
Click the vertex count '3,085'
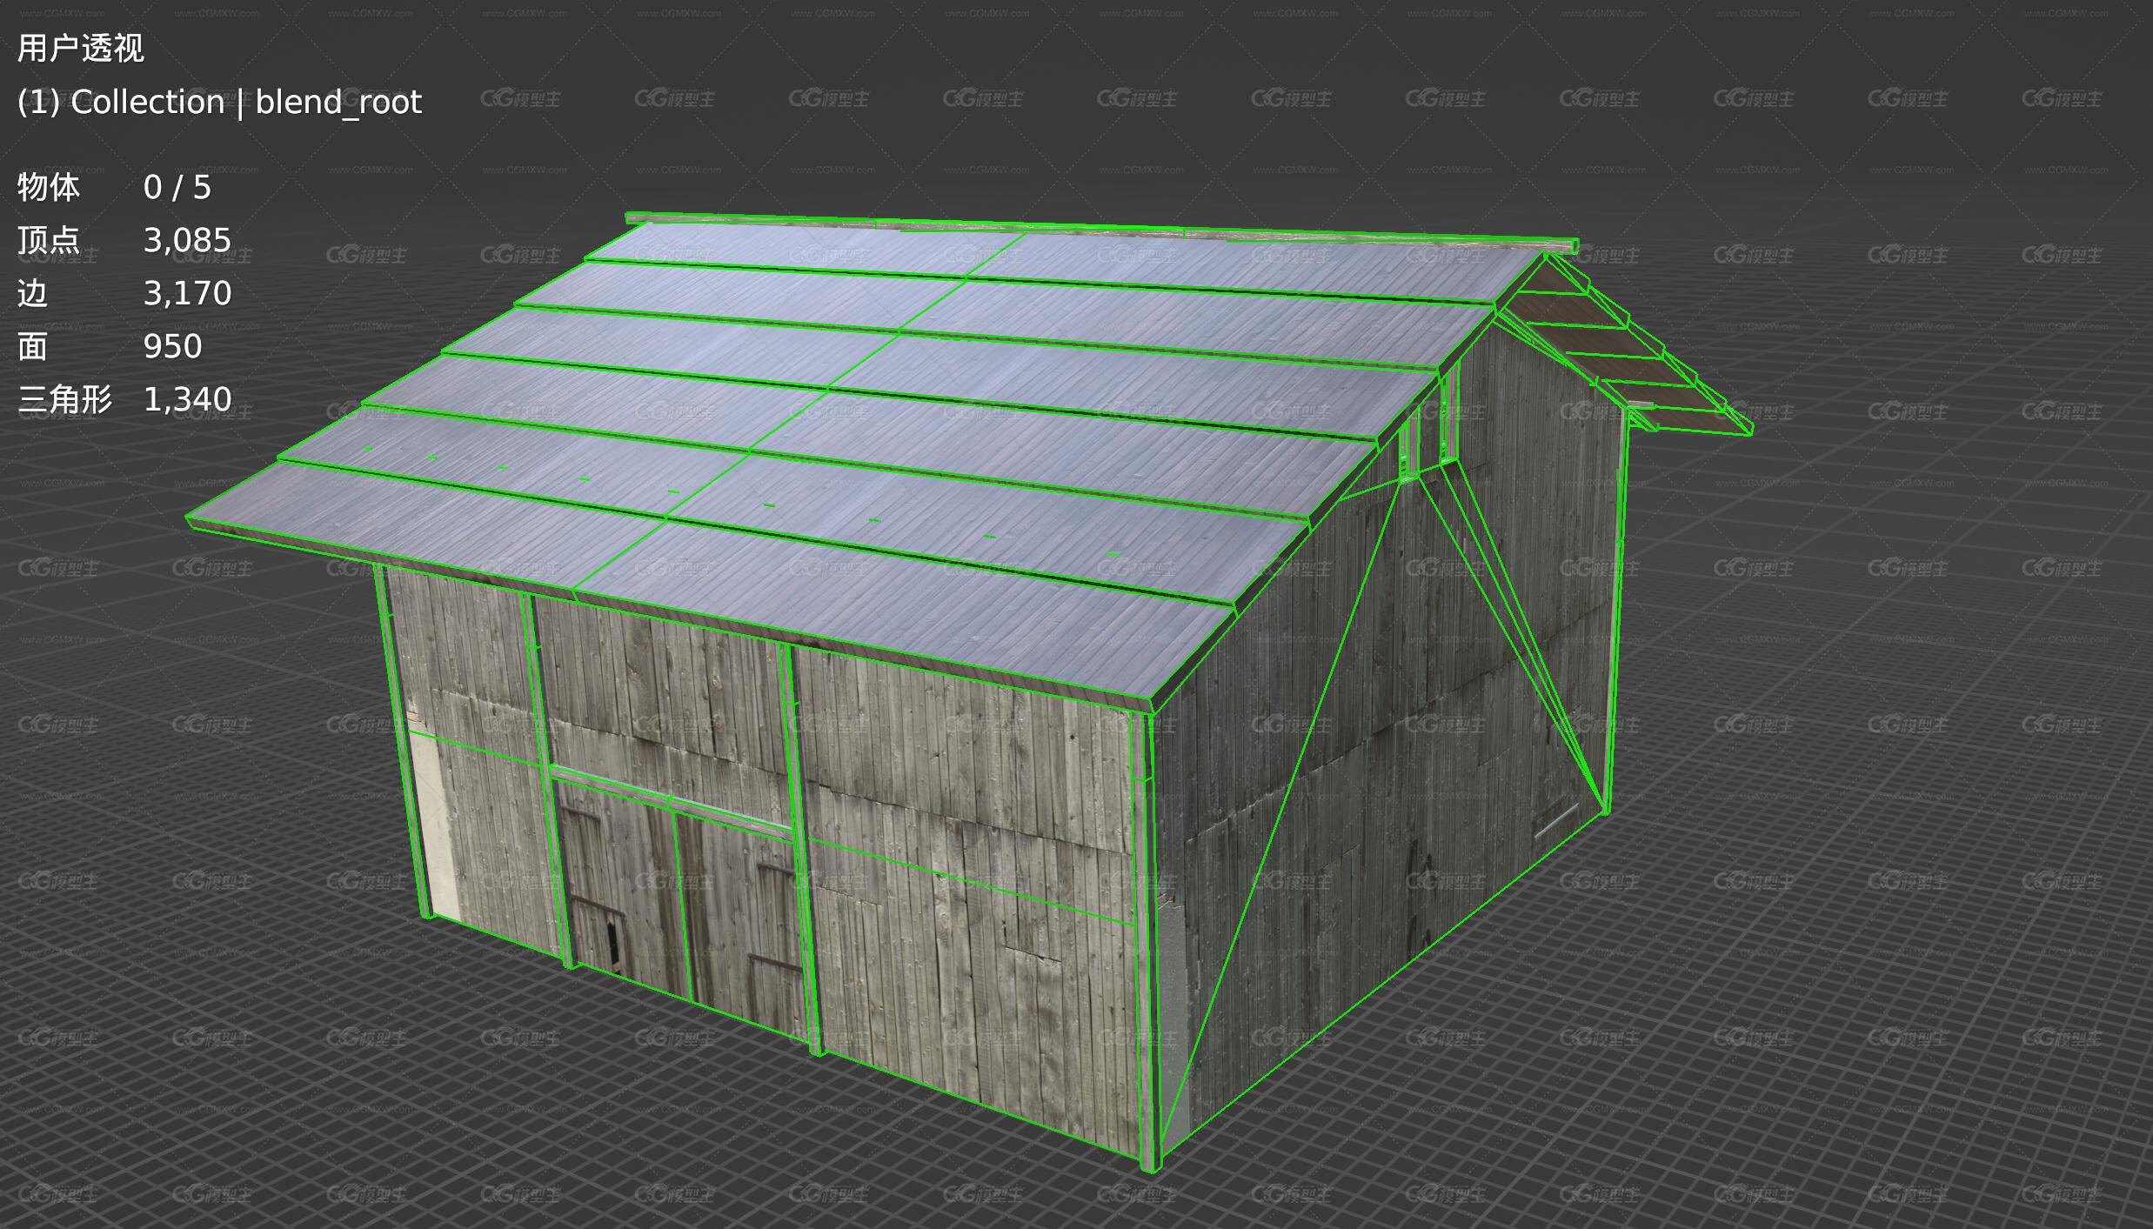tap(188, 240)
